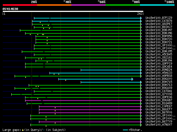Click the =50char. scale label
Image resolution: width=177 pixels, height=132 pixels.
coord(135,130)
